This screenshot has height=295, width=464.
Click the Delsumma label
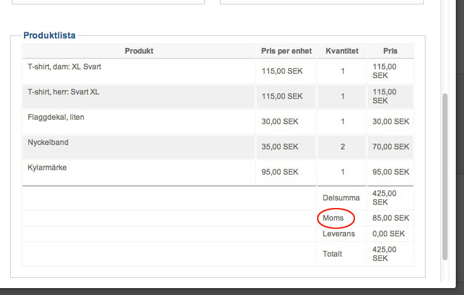pyautogui.click(x=340, y=198)
